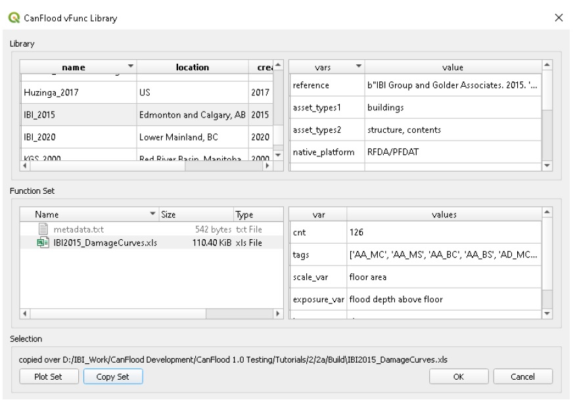Click the Copy Set button

(x=113, y=376)
